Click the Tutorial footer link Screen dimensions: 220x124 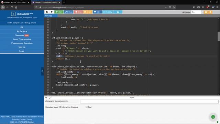coord(15,120)
